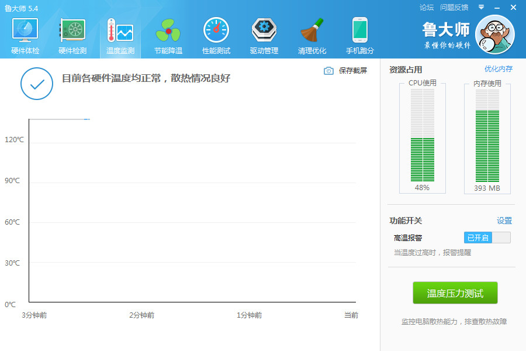Start the 温度压力测试 stress test

pos(455,292)
